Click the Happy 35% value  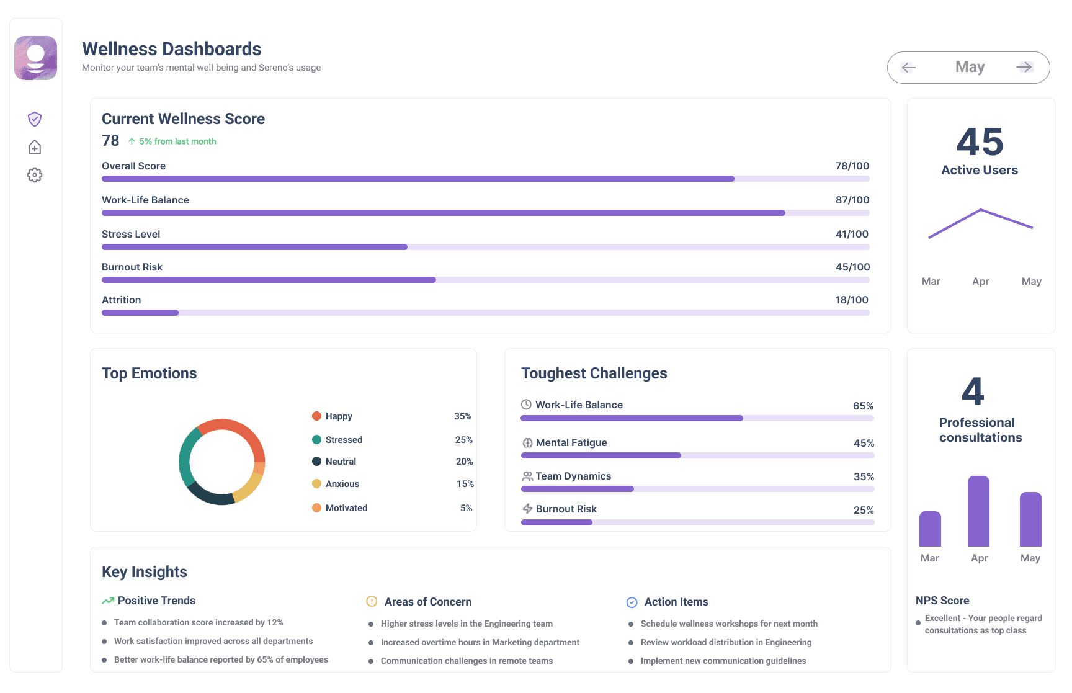463,416
